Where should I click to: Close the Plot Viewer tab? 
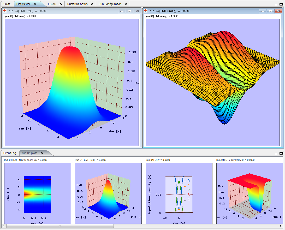35,4
